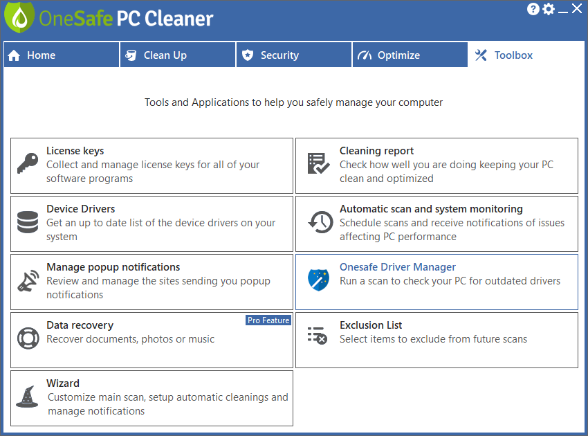588x436 pixels.
Task: Click the green OneSafe droplet logo
Action: (x=19, y=17)
